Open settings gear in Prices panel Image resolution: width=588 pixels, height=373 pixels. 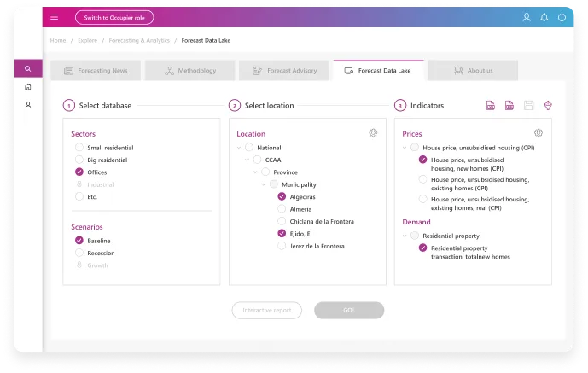tap(538, 133)
